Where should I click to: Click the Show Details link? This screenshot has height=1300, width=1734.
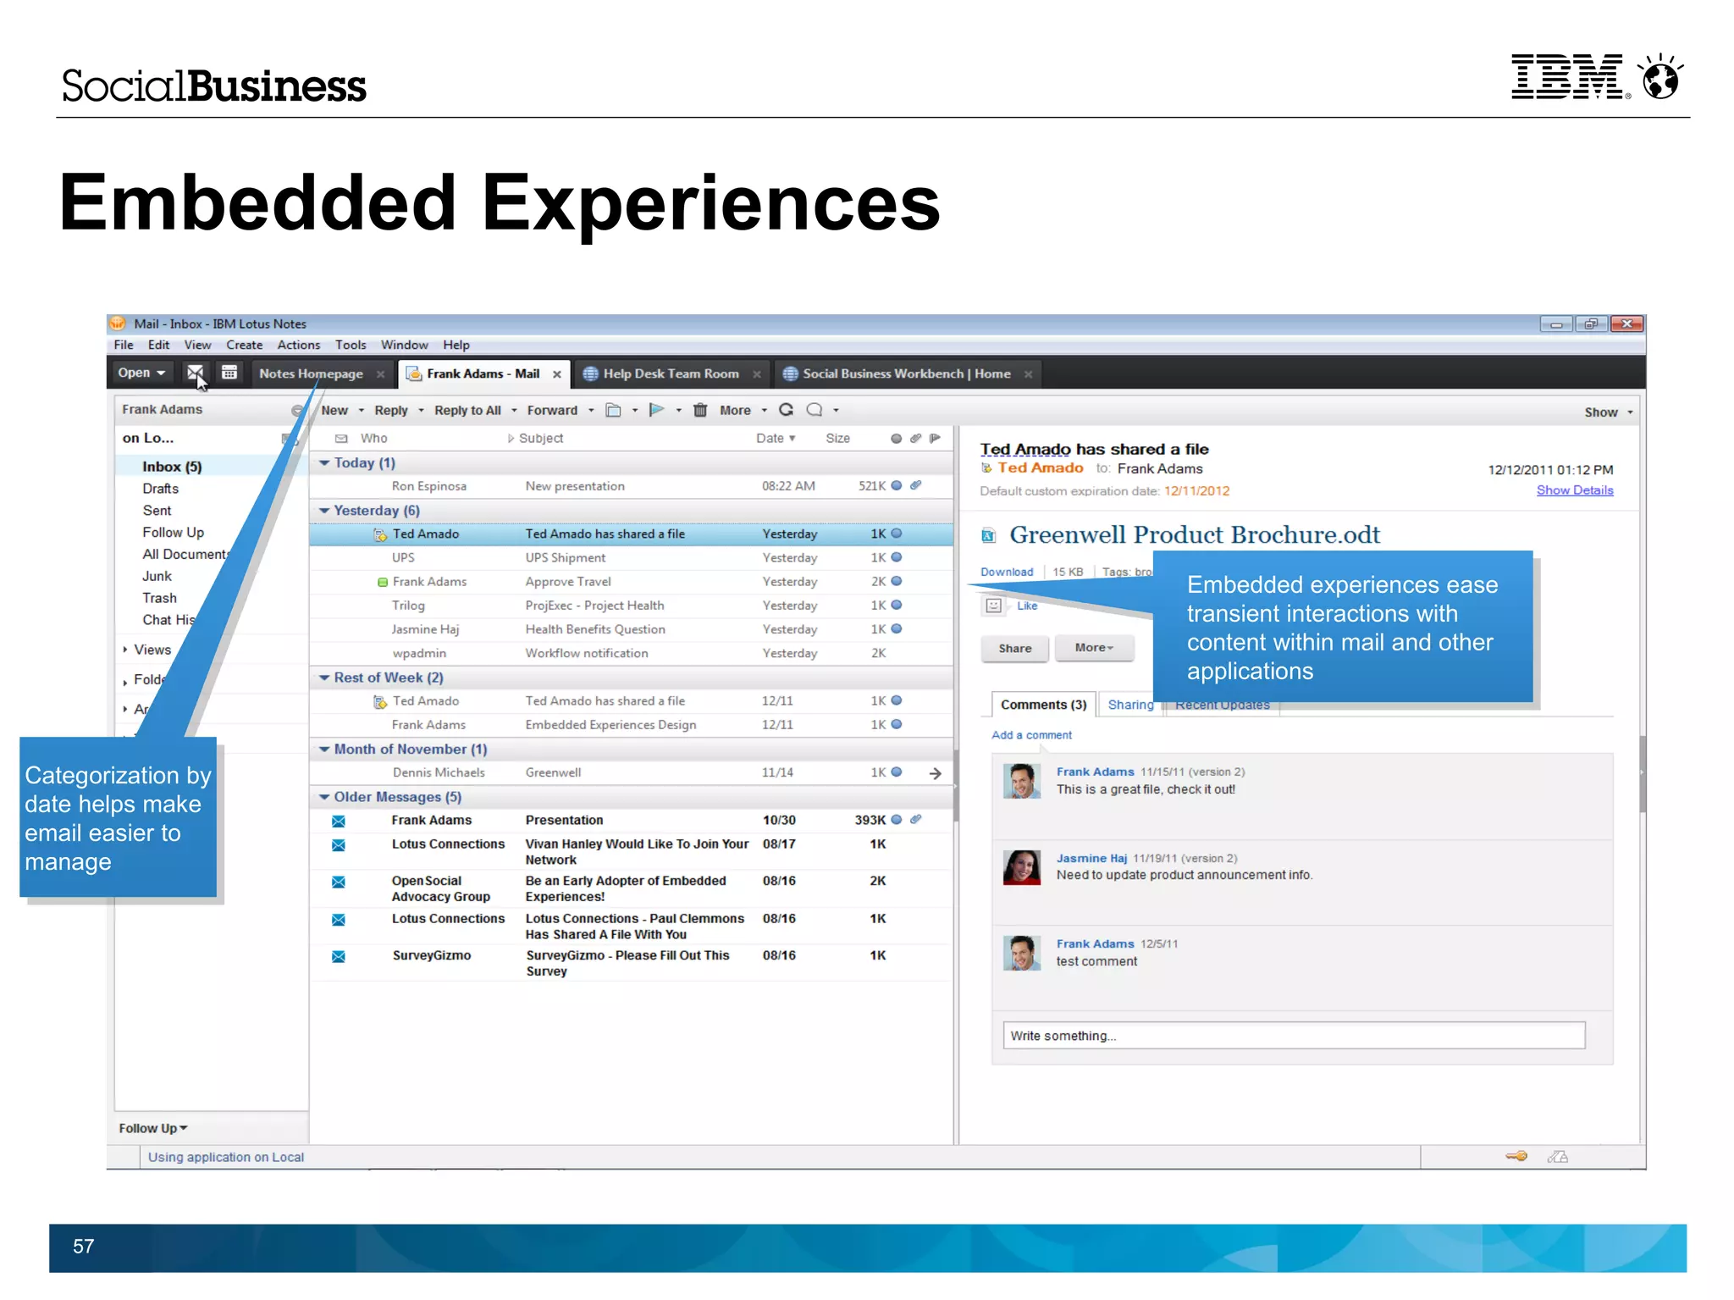[x=1575, y=490]
